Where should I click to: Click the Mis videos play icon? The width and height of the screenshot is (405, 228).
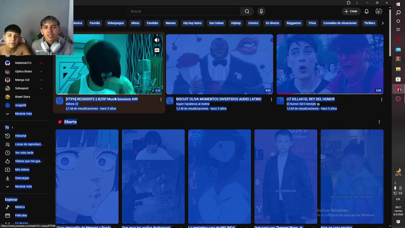click(x=8, y=170)
